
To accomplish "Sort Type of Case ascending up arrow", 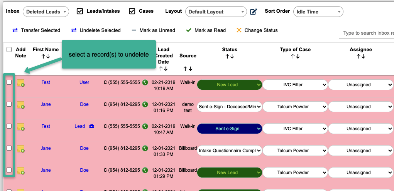I will pyautogui.click(x=293, y=56).
